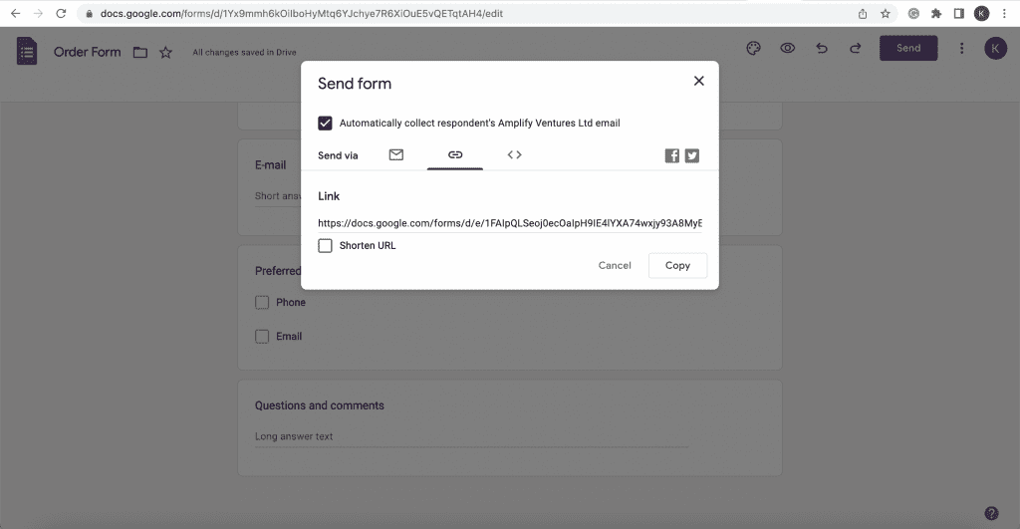Preview the form with eye icon
Image resolution: width=1020 pixels, height=529 pixels.
788,48
